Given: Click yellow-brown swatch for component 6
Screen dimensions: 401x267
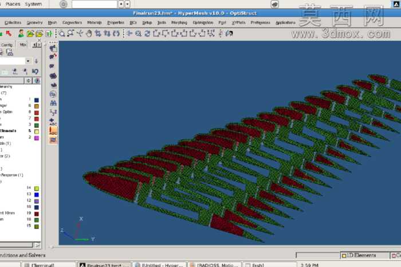Looking at the screenshot, I should click(x=37, y=106).
